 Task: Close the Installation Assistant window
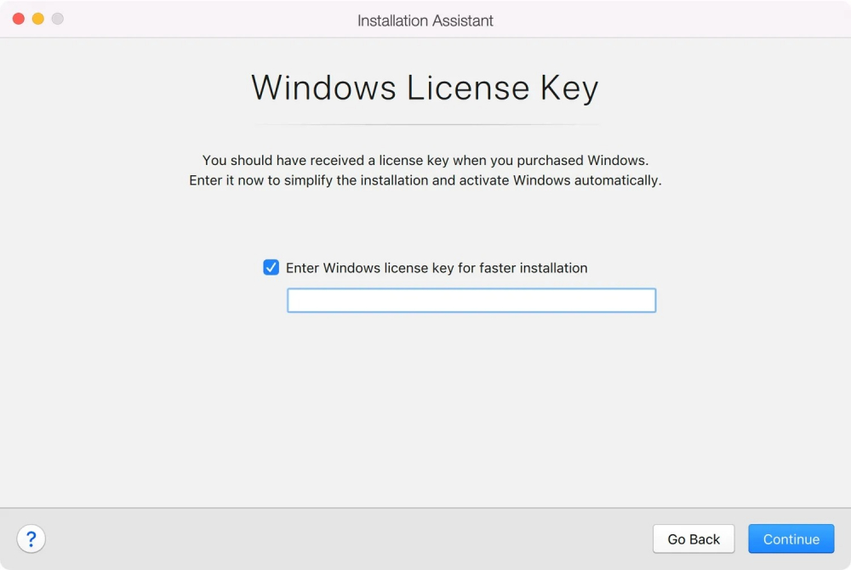[x=19, y=19]
